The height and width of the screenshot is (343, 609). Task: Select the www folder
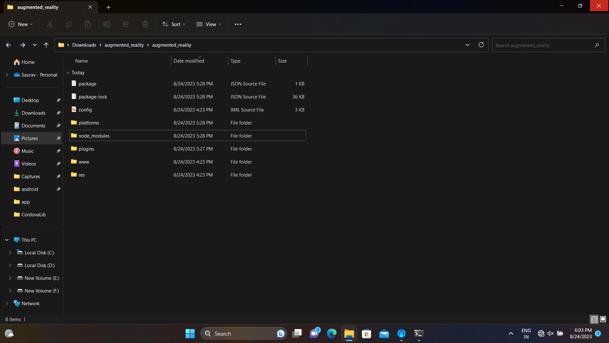click(x=187, y=162)
